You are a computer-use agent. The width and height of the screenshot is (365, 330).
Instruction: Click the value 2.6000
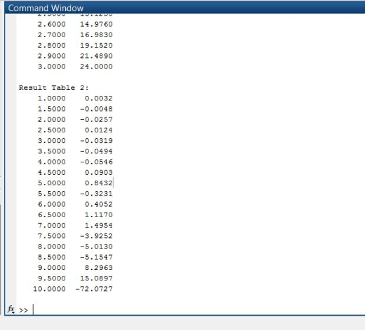51,24
